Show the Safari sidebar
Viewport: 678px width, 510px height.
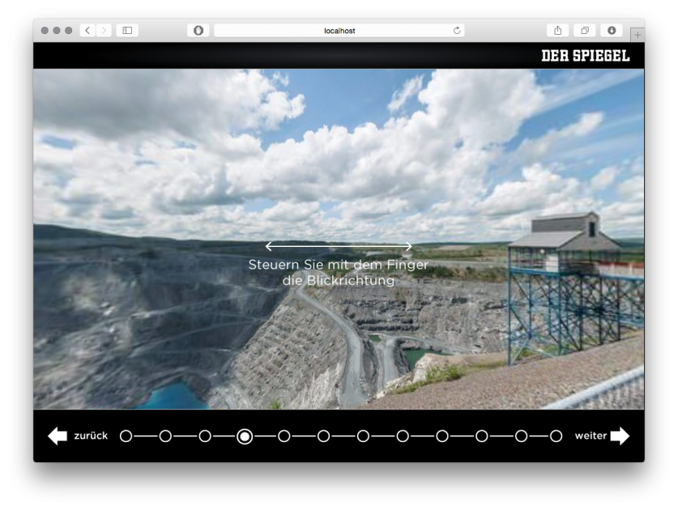tap(127, 30)
